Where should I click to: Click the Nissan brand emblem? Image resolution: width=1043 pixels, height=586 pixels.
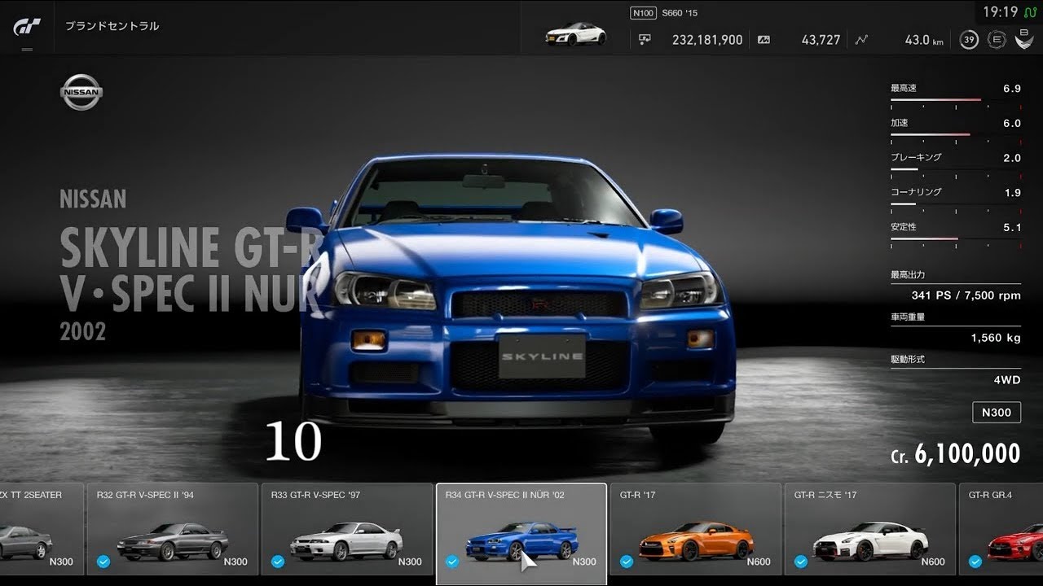click(81, 93)
